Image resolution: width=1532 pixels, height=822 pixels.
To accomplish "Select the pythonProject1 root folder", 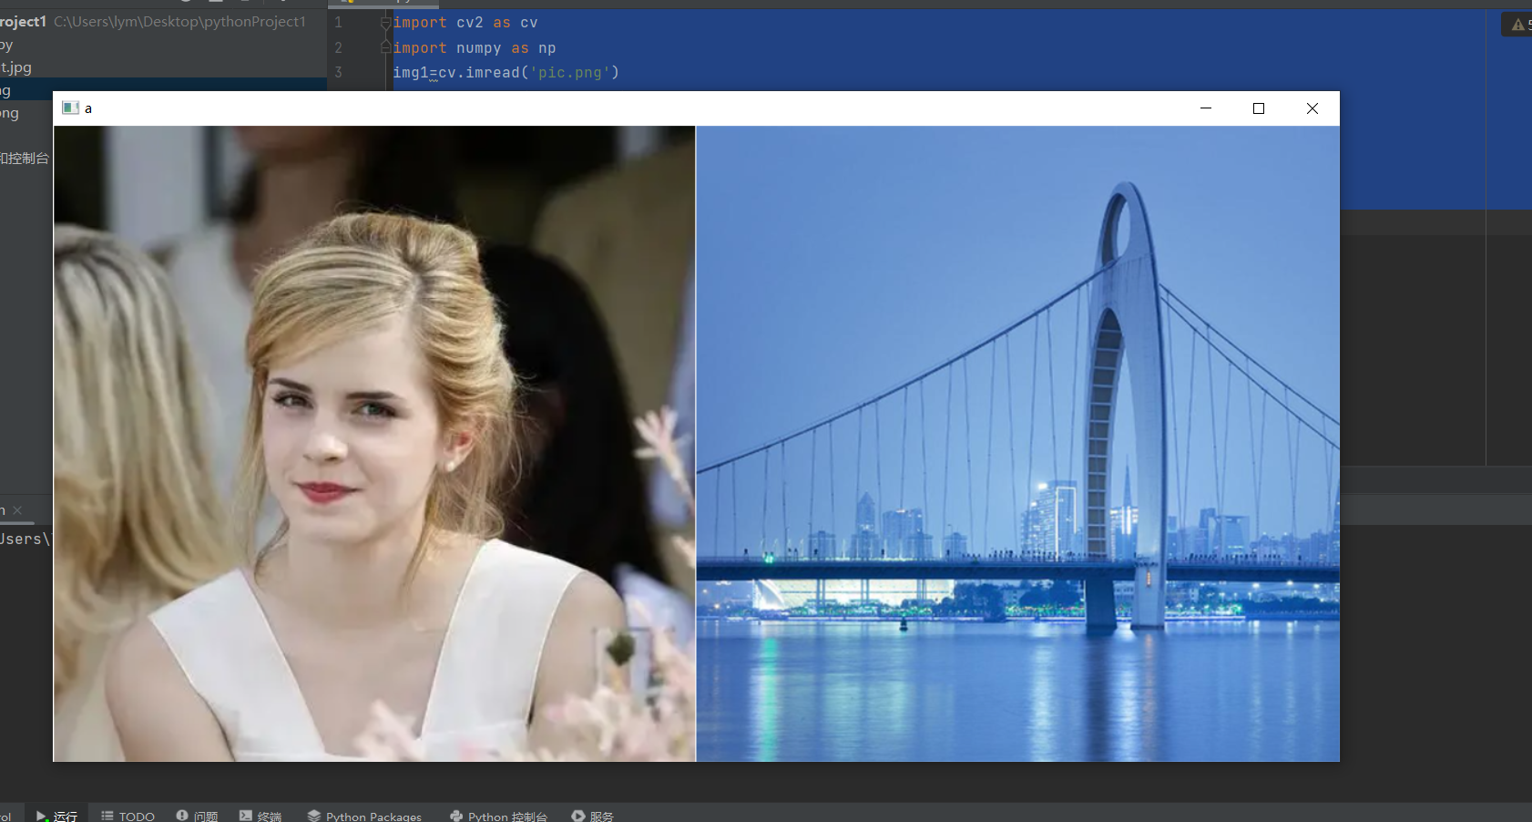I will click(x=22, y=21).
